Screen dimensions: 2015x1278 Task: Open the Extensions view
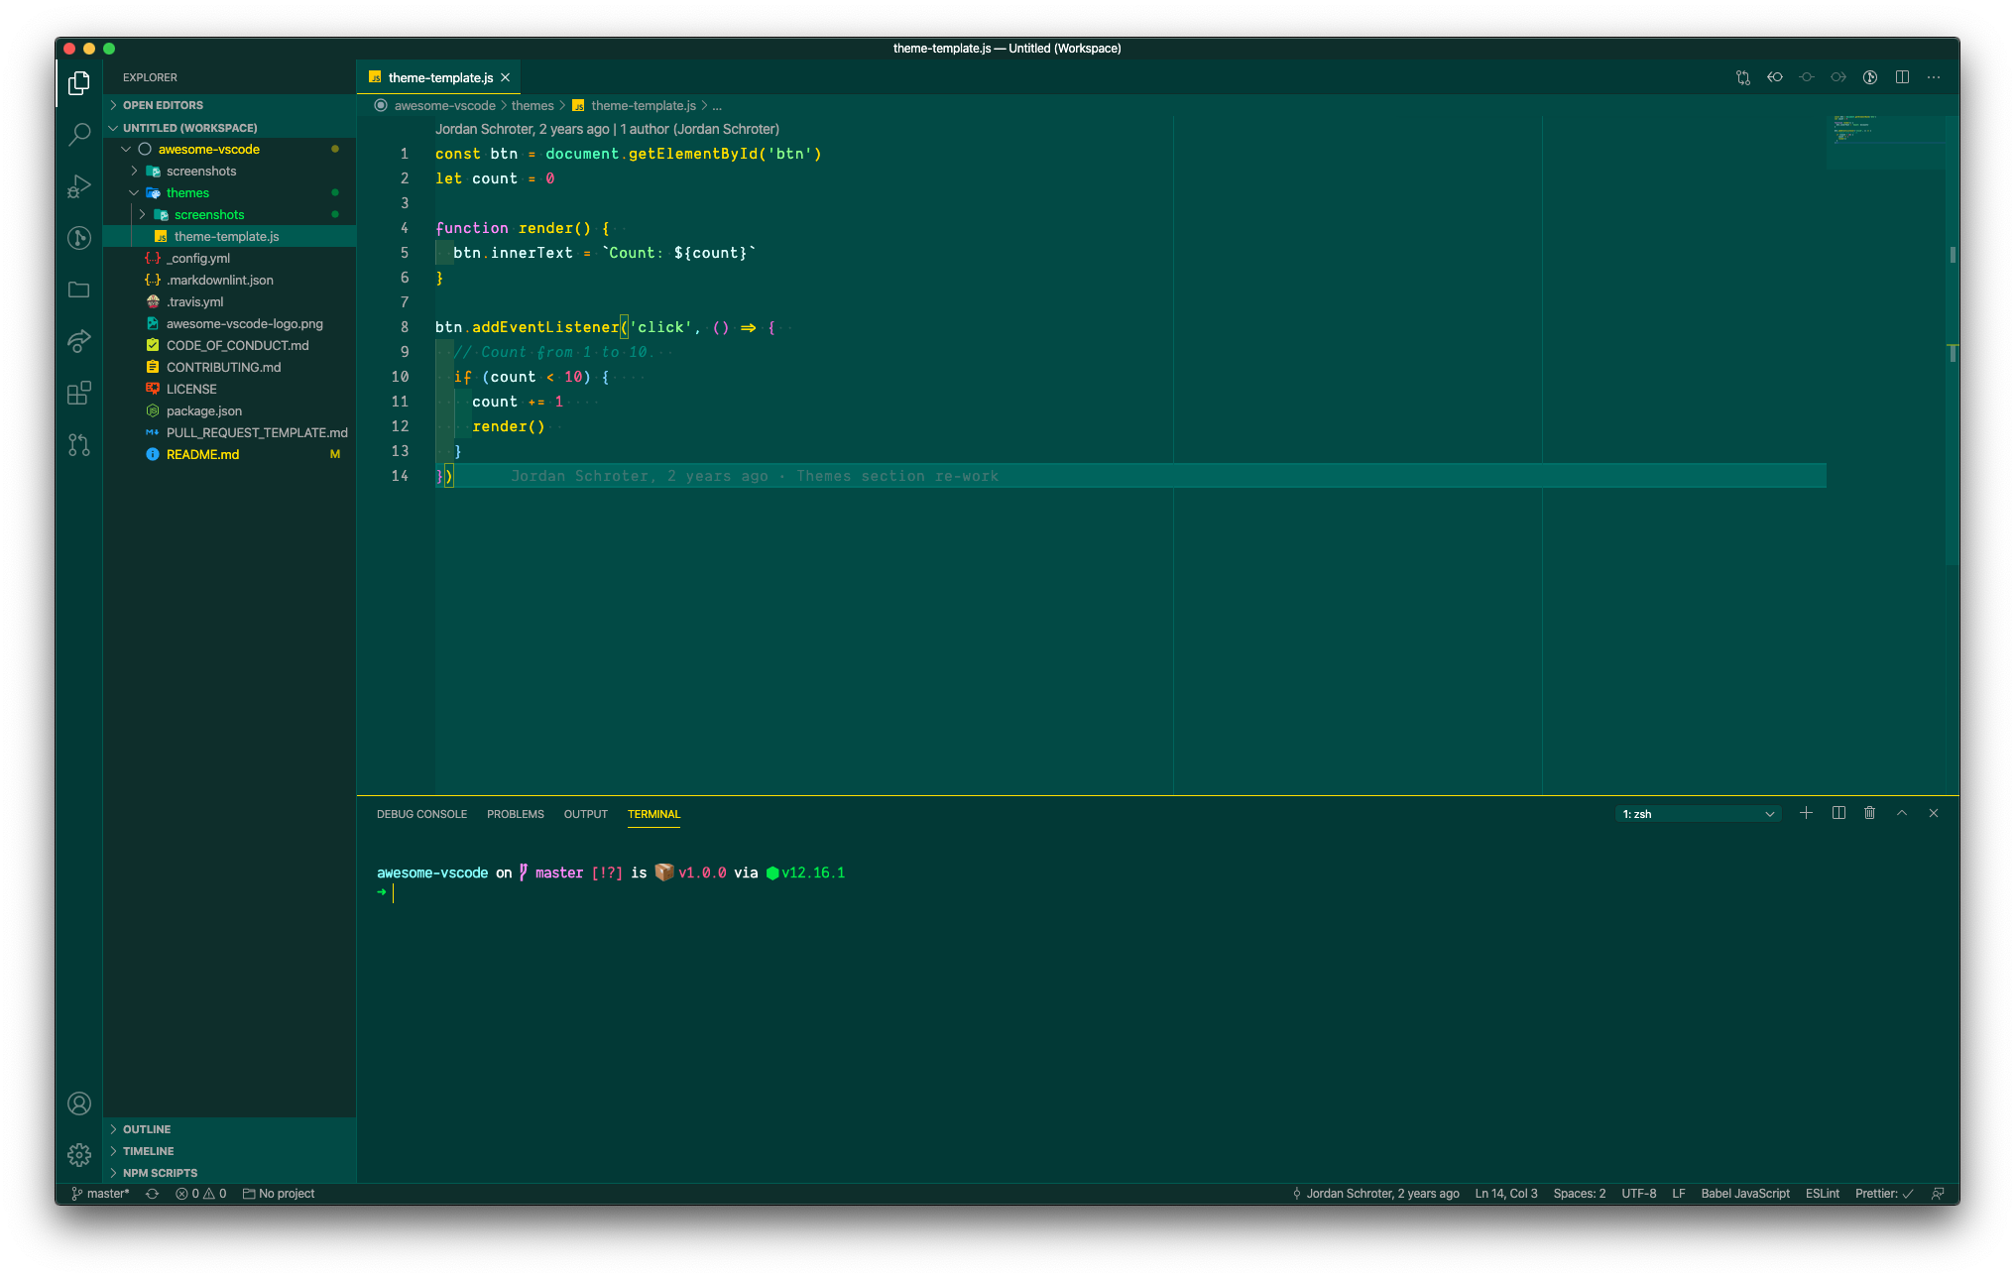[x=79, y=394]
